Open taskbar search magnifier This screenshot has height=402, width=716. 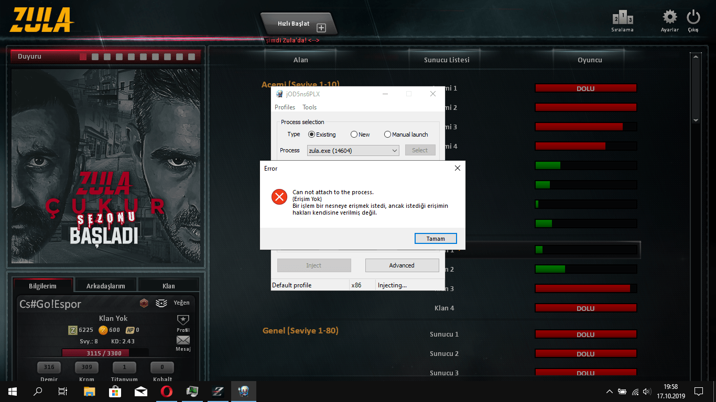point(38,391)
